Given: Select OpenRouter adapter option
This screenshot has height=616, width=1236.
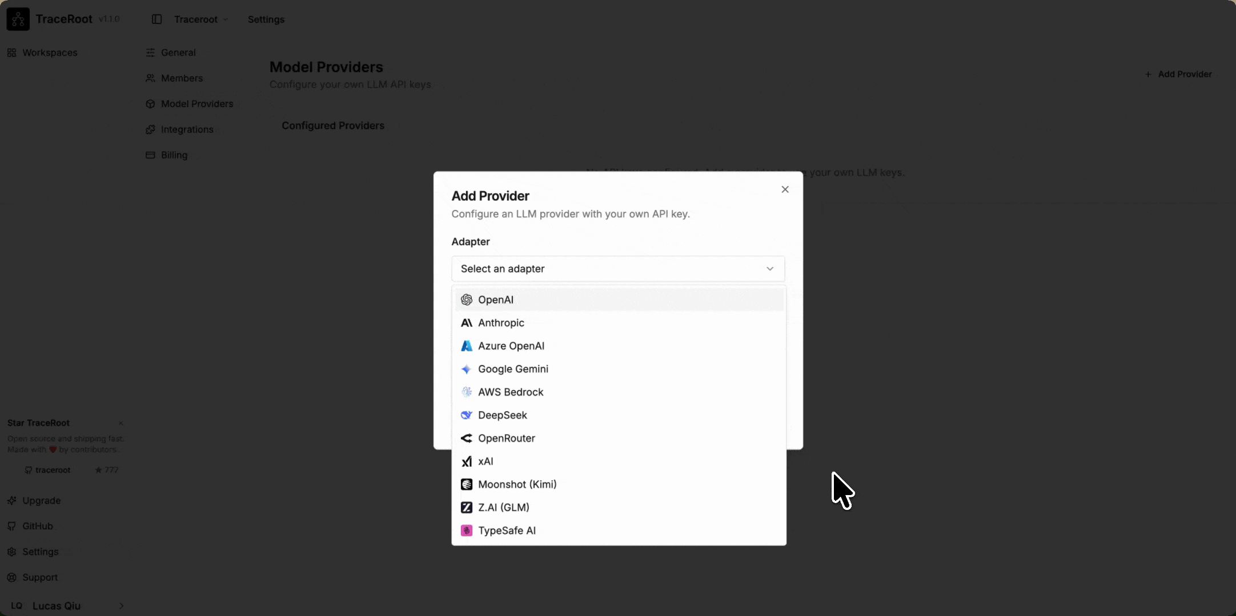Looking at the screenshot, I should click(x=619, y=438).
